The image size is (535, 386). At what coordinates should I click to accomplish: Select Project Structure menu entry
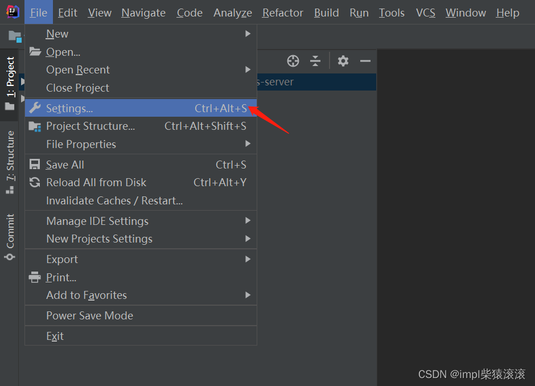[x=90, y=126]
